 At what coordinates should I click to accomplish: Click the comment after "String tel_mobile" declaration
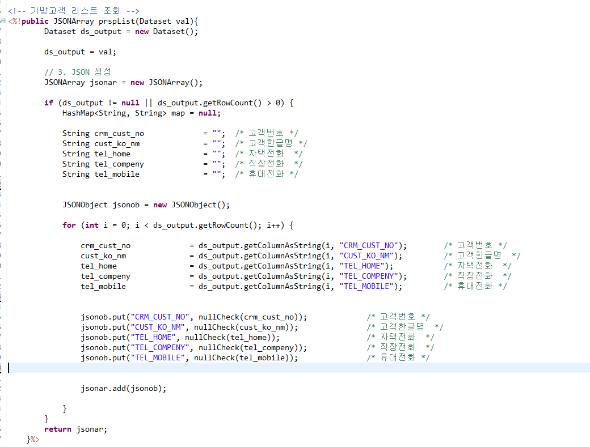coord(267,174)
